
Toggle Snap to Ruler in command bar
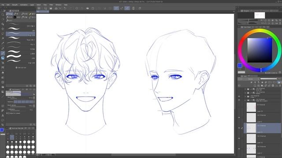tap(116, 8)
